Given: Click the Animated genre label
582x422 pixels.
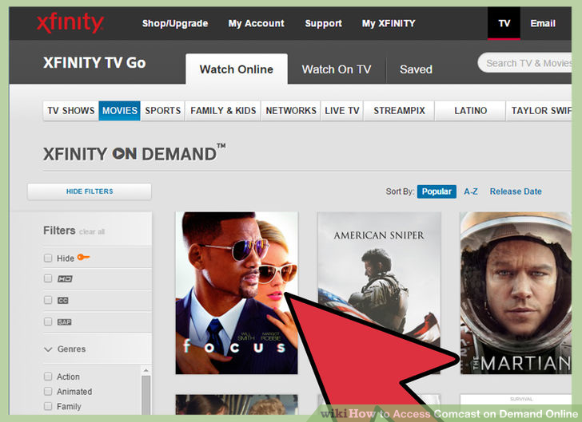Looking at the screenshot, I should click(x=74, y=391).
